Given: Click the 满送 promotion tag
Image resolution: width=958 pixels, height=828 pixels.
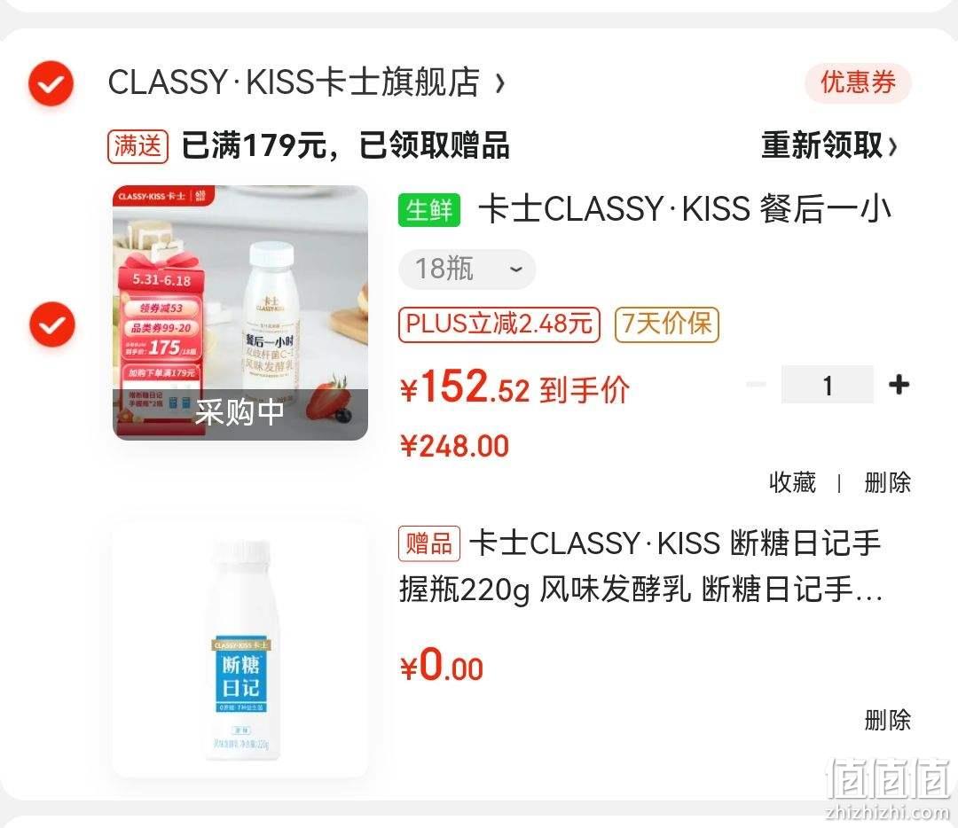Looking at the screenshot, I should pyautogui.click(x=138, y=147).
